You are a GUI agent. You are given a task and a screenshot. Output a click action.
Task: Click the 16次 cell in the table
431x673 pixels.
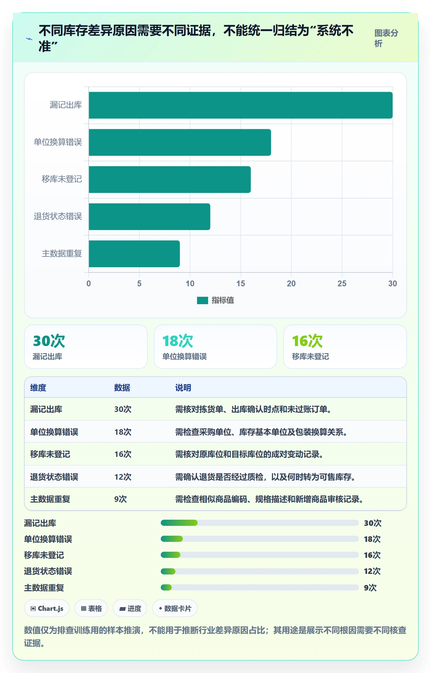(123, 454)
